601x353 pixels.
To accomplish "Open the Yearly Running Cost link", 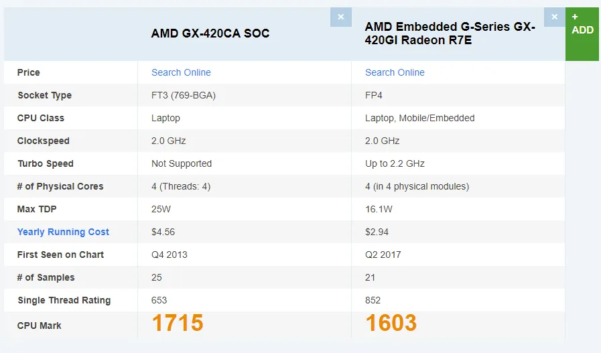I will click(x=63, y=232).
